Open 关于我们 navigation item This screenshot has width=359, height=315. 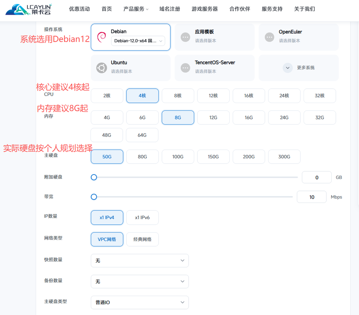coord(305,9)
